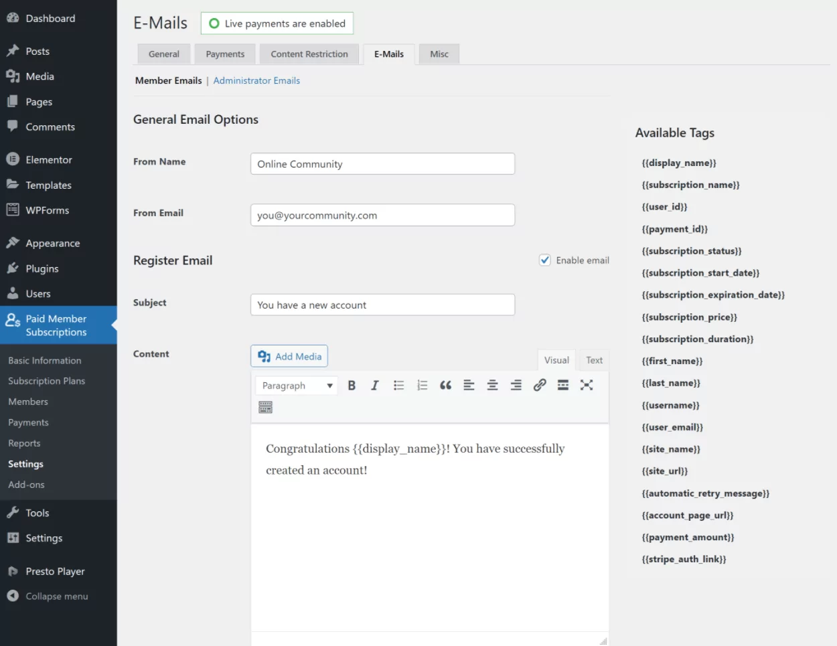This screenshot has width=837, height=646.
Task: Click the Elementor icon in sidebar
Action: (x=13, y=159)
